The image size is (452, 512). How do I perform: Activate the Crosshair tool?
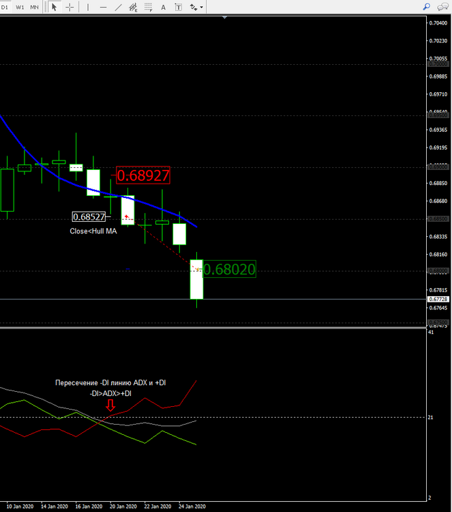point(70,7)
